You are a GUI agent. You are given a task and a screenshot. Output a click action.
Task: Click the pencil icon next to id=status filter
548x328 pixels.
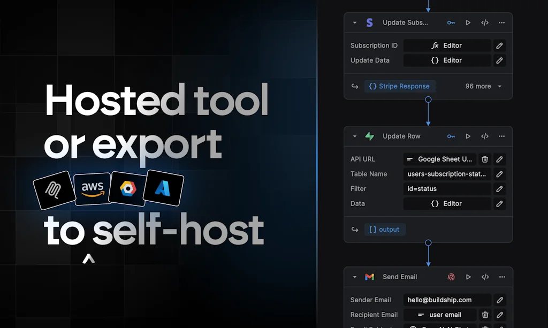499,188
